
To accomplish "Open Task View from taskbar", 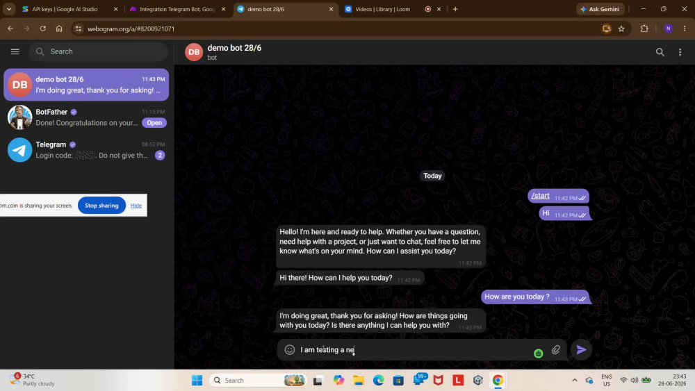I will (318, 381).
